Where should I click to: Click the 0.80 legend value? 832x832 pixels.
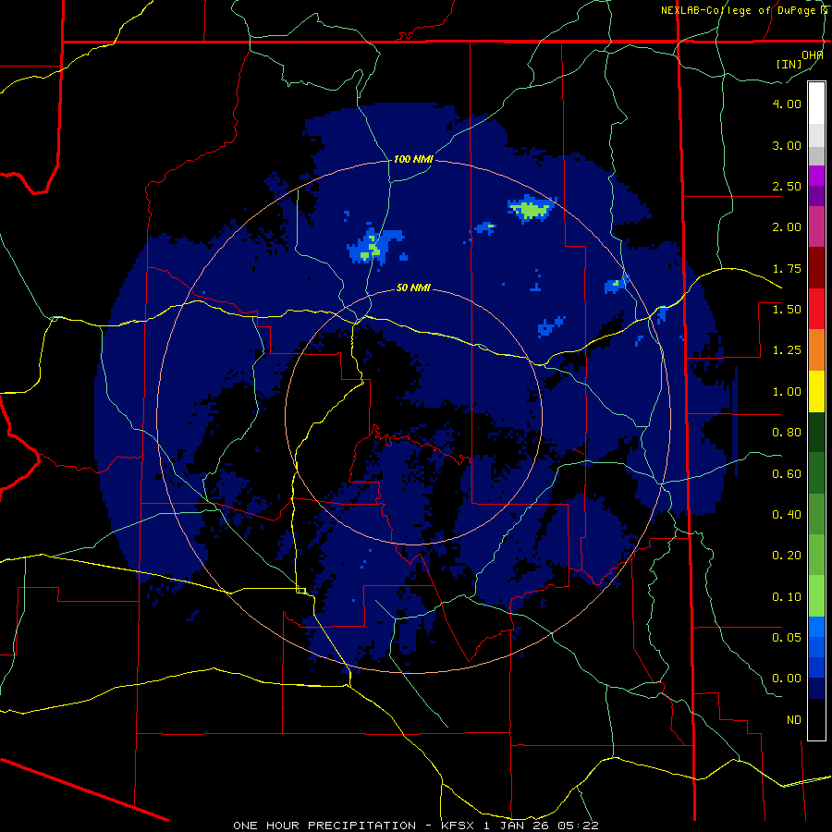point(787,433)
